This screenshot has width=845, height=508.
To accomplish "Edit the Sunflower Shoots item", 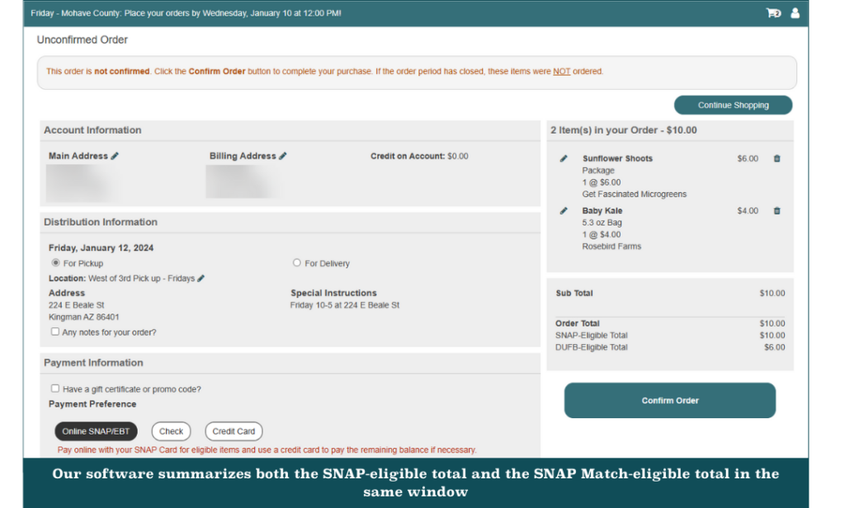I will pyautogui.click(x=564, y=158).
